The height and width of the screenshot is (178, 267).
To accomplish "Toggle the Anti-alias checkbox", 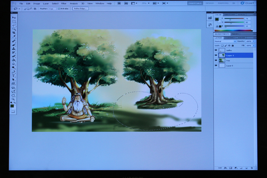I will click(x=59, y=9).
